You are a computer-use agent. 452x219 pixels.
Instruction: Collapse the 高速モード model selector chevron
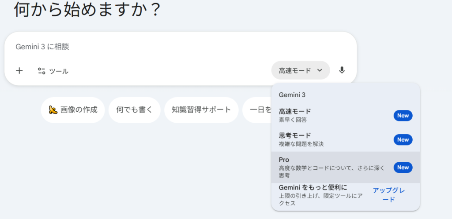[320, 70]
